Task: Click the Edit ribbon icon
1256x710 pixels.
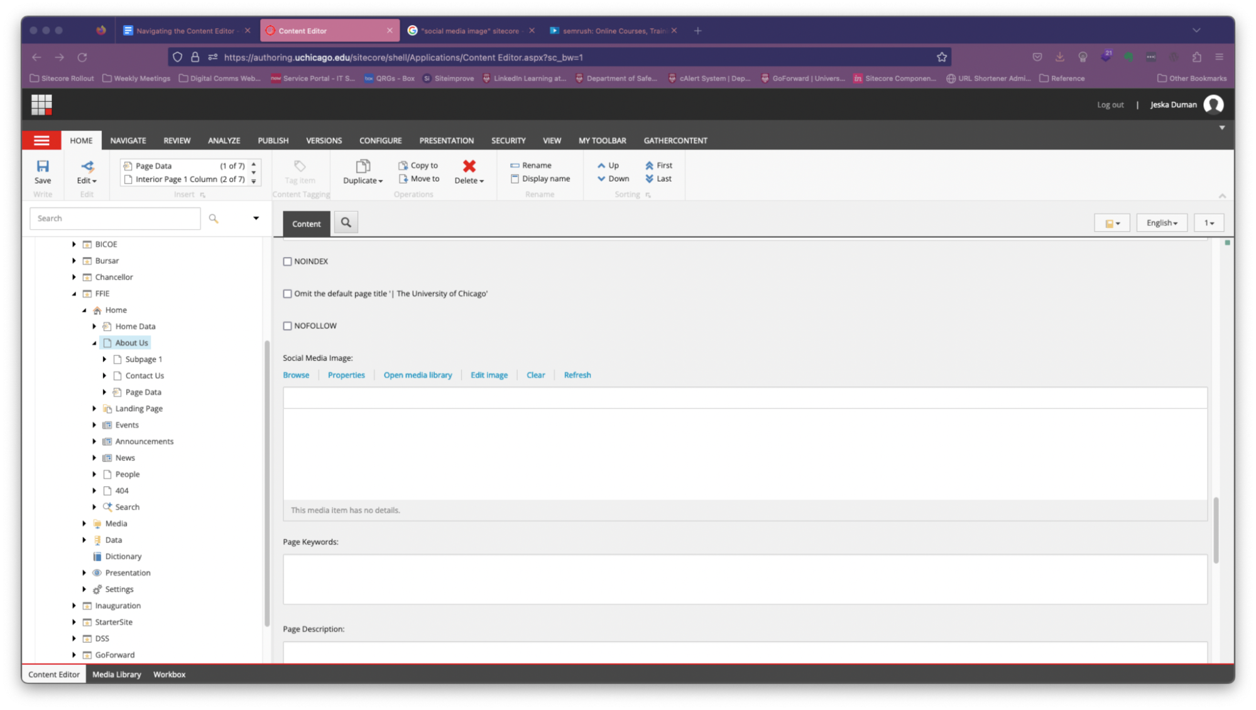Action: point(87,167)
